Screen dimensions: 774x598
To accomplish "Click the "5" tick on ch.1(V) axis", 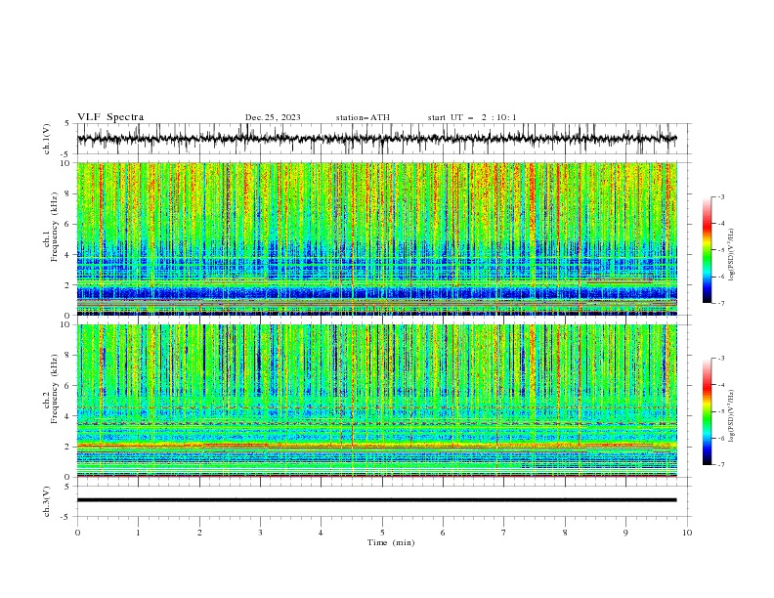I will (x=68, y=123).
